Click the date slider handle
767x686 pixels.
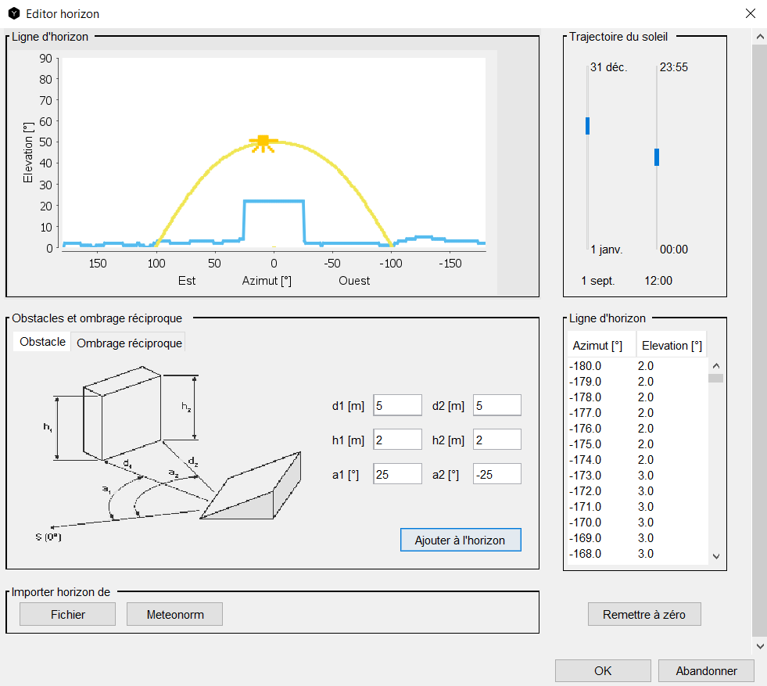point(587,126)
